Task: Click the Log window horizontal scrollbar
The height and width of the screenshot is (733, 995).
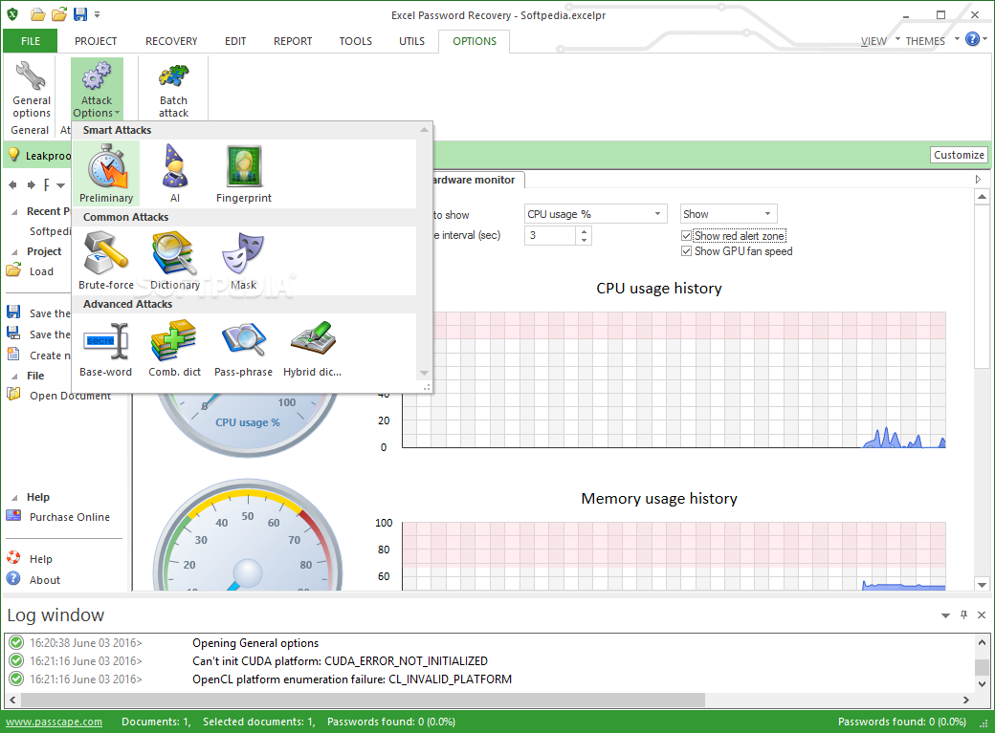Action: 363,700
